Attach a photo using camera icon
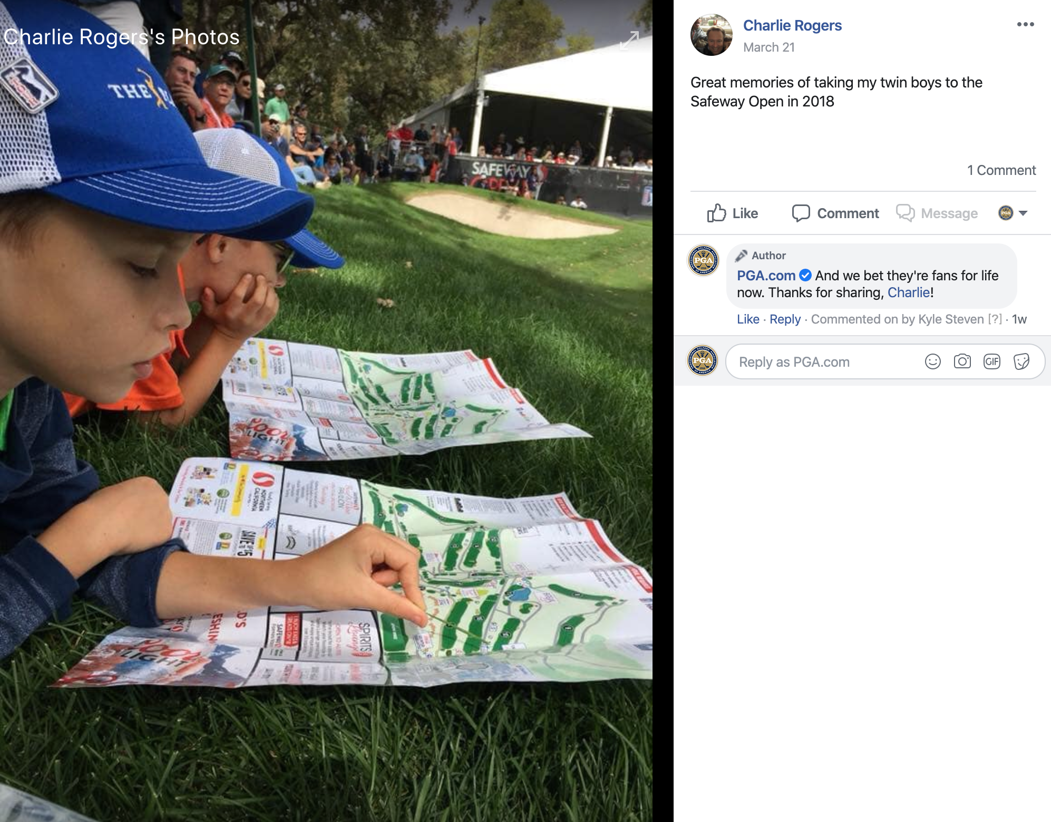 pos(962,361)
